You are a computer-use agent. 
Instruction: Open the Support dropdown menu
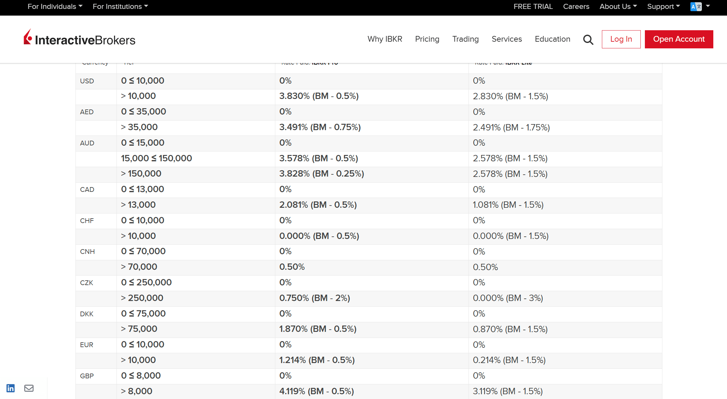(x=664, y=6)
